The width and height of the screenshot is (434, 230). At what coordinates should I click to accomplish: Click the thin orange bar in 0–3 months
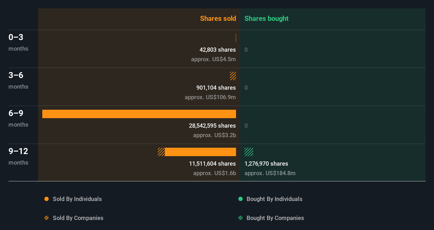click(236, 38)
